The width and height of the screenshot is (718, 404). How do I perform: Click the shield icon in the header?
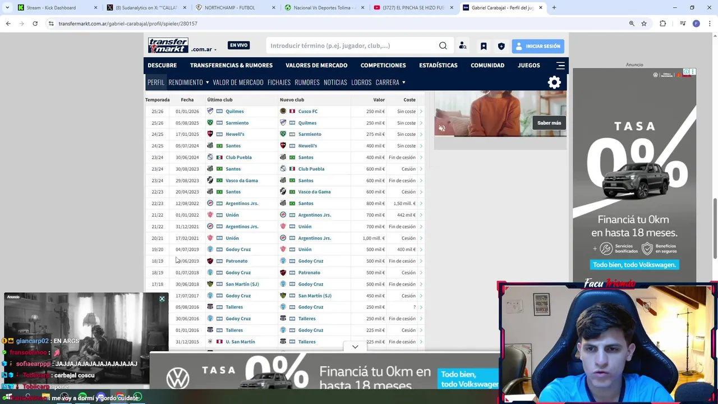(x=501, y=46)
